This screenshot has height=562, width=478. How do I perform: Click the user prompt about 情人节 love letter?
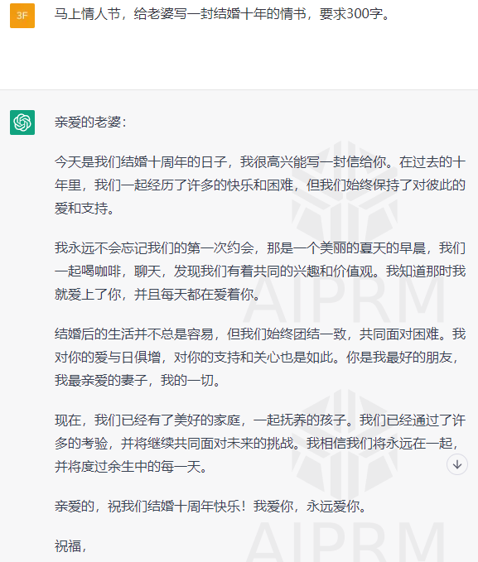click(x=222, y=14)
